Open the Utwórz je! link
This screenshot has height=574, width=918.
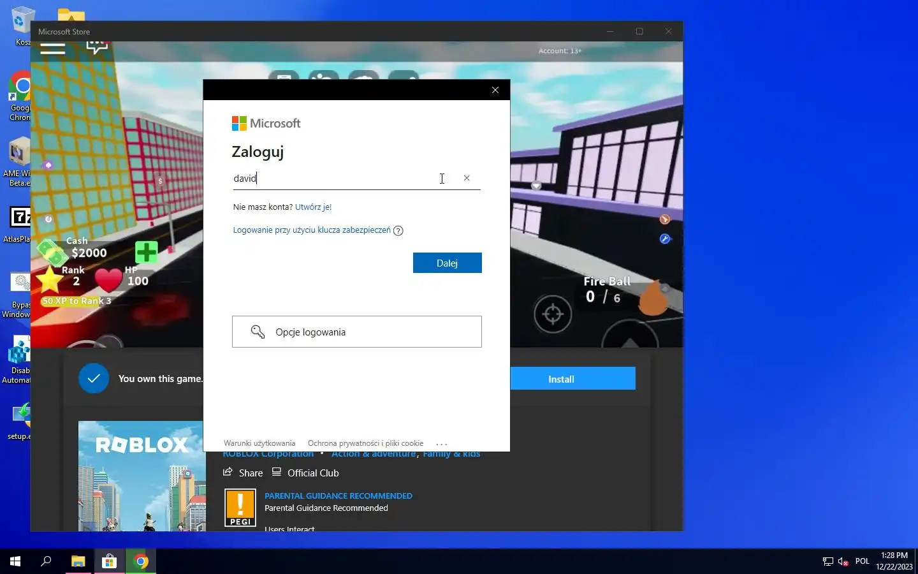pyautogui.click(x=313, y=207)
